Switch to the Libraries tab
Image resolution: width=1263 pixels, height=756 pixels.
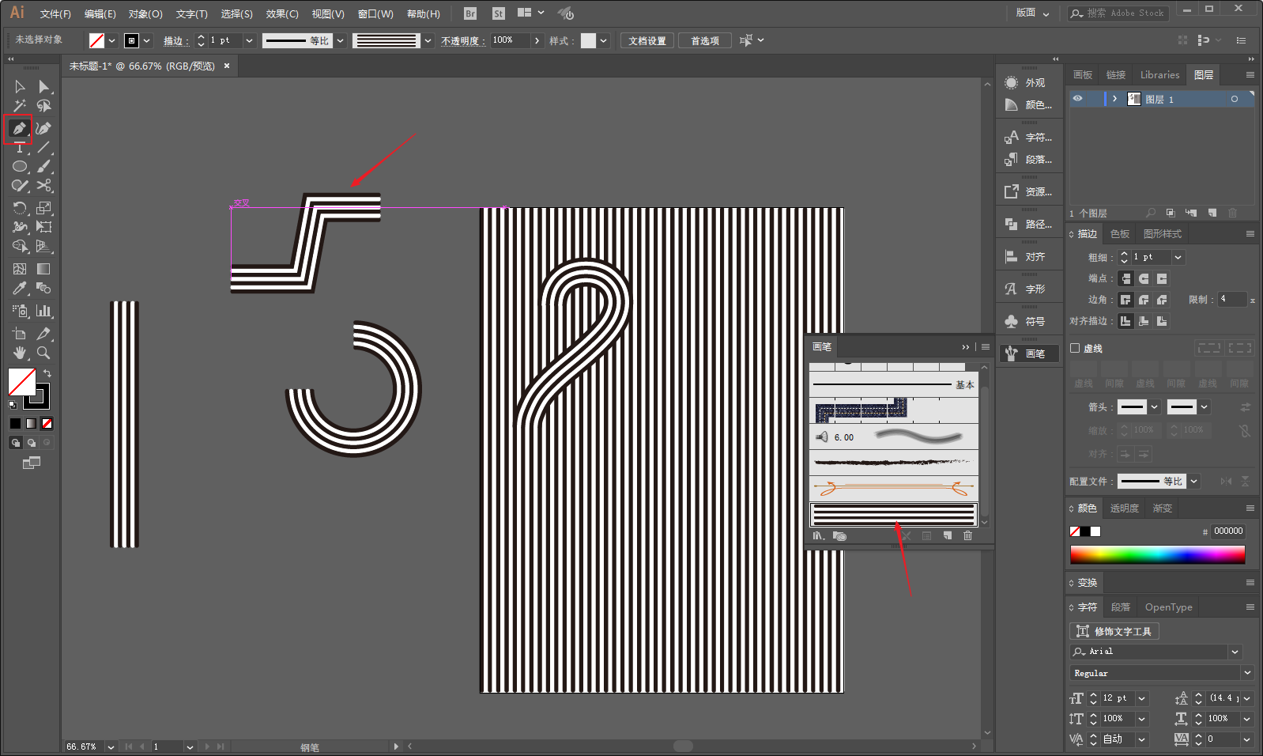[x=1159, y=75]
